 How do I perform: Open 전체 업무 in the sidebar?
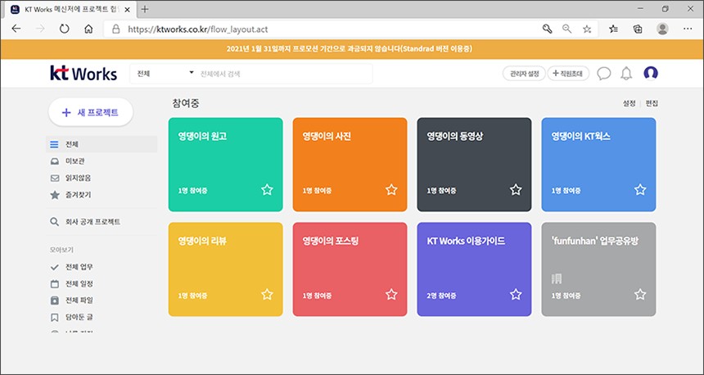[x=102, y=267]
